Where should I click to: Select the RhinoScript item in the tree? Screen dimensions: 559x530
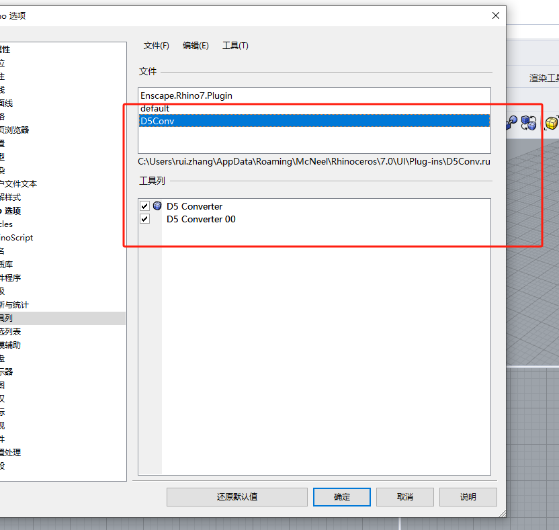[x=16, y=237]
